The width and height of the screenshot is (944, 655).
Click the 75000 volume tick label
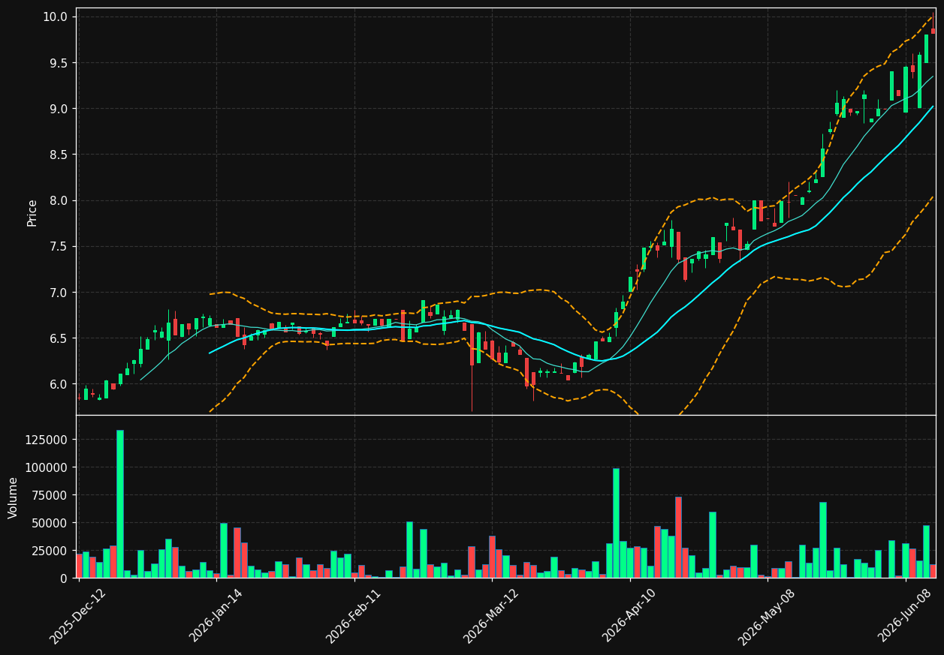[50, 495]
